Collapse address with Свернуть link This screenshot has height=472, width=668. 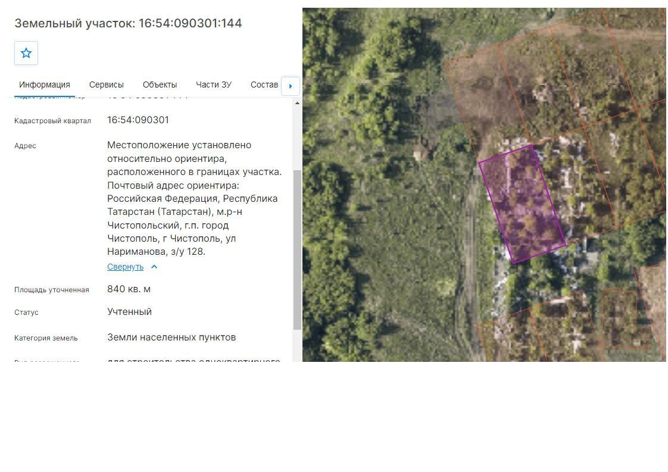tap(125, 267)
